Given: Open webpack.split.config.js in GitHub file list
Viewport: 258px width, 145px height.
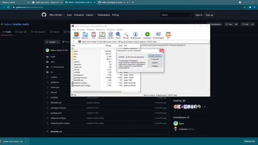Looking at the screenshot, I should coord(60,123).
